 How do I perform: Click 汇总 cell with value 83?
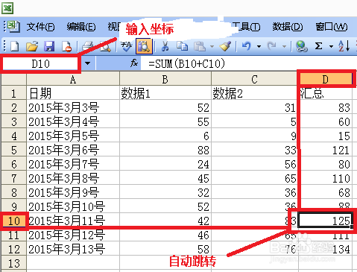pos(325,107)
